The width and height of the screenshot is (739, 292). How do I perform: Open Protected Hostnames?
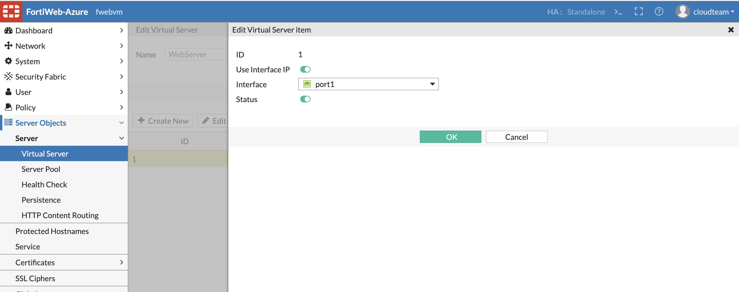point(64,231)
